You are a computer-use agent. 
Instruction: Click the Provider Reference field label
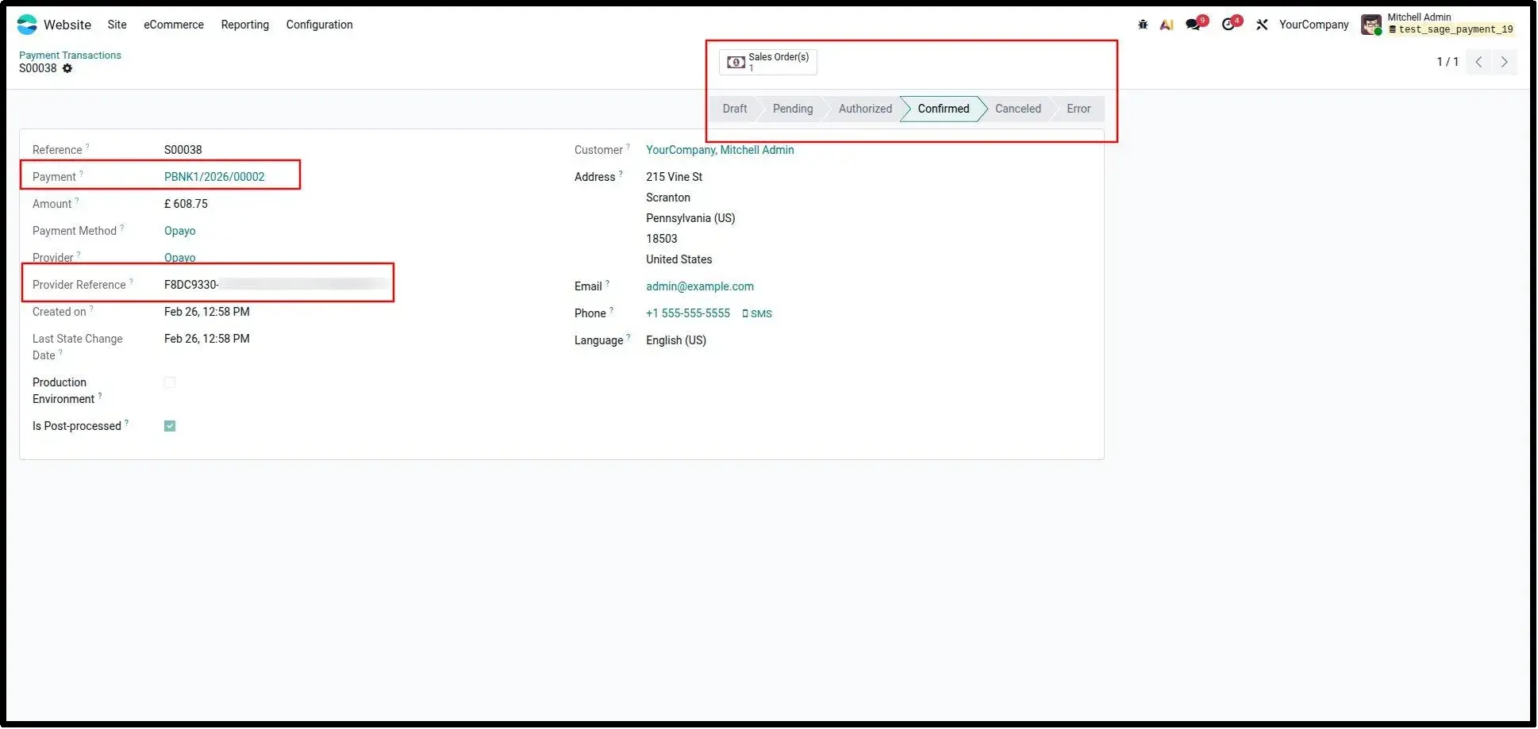coord(79,285)
